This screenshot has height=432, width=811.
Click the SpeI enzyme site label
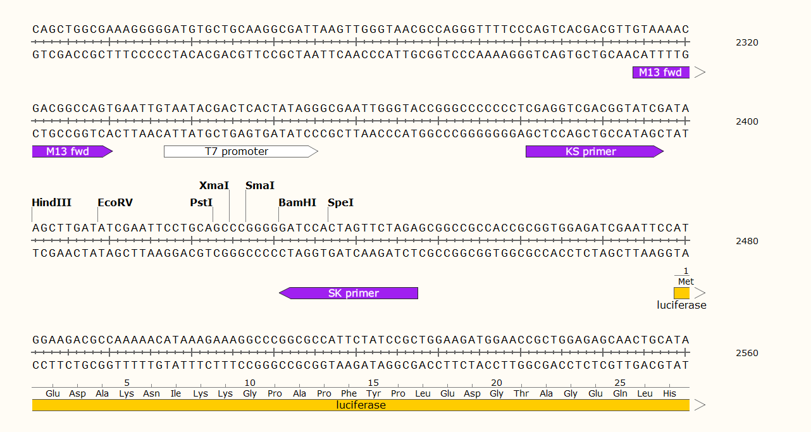[340, 203]
